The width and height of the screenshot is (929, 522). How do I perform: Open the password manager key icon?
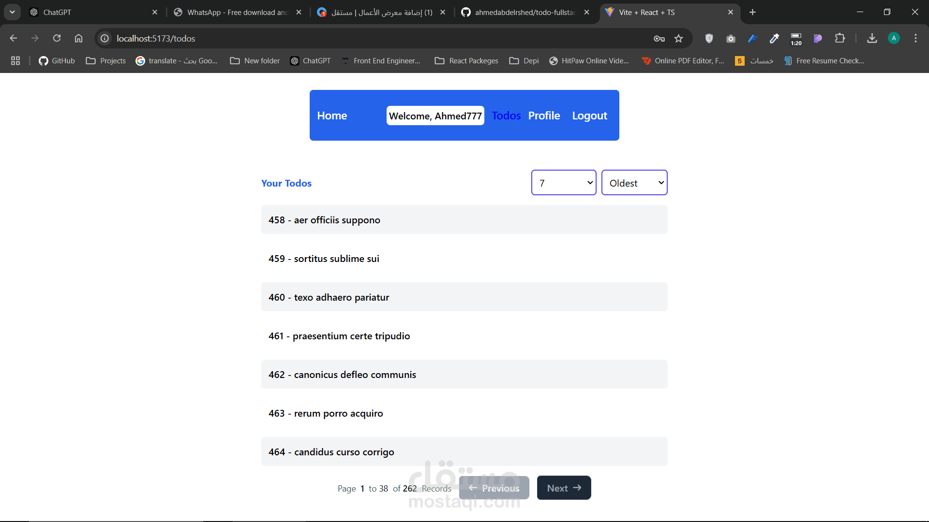[x=659, y=38]
